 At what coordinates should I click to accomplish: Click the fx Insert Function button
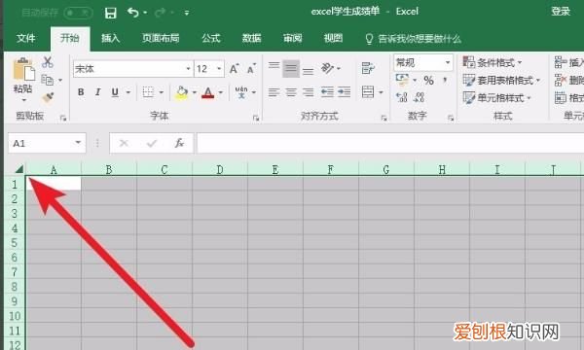pyautogui.click(x=179, y=143)
